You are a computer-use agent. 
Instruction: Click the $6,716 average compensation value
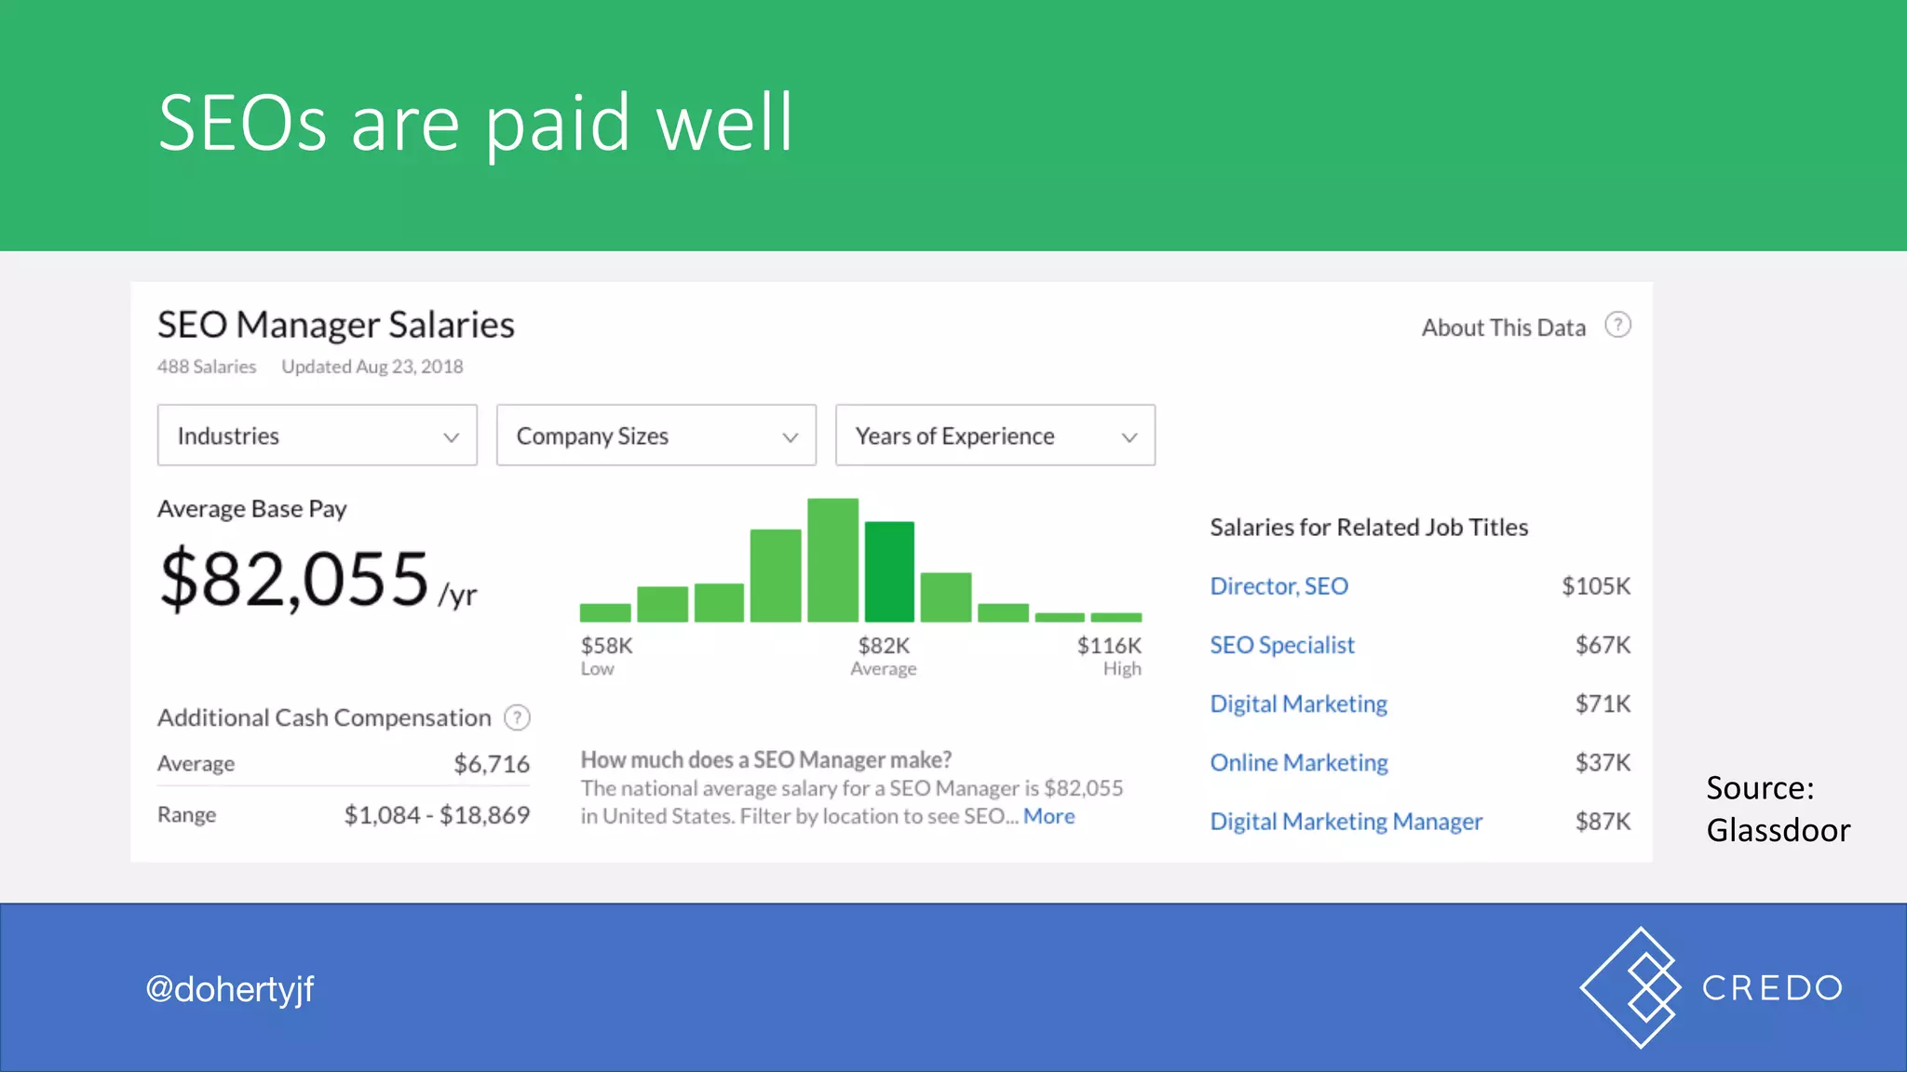492,764
